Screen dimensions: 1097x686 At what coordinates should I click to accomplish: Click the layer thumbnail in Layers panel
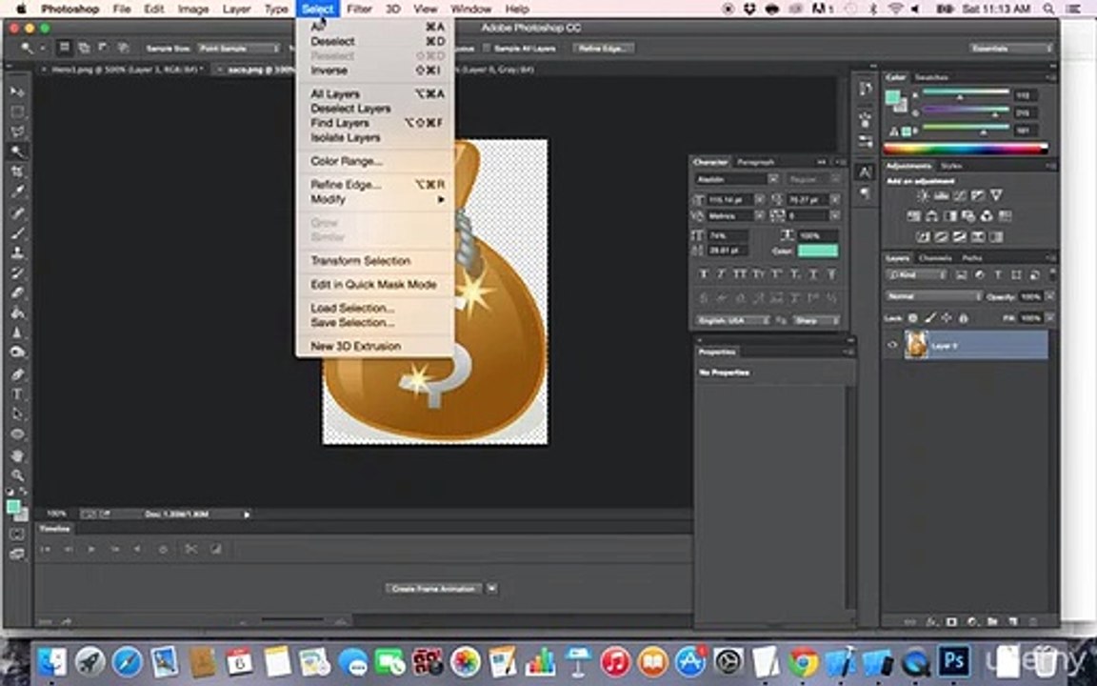point(916,345)
